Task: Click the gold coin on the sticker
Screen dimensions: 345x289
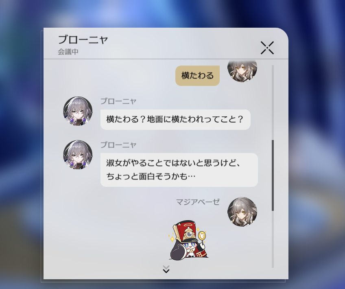Action: point(201,236)
